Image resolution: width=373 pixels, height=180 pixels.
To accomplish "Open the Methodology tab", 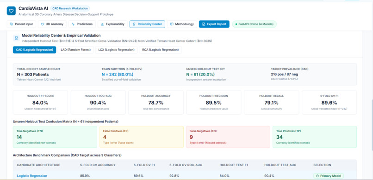I will [182, 24].
